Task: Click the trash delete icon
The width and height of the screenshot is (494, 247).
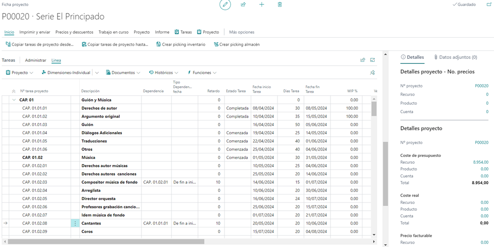Action: pyautogui.click(x=280, y=5)
